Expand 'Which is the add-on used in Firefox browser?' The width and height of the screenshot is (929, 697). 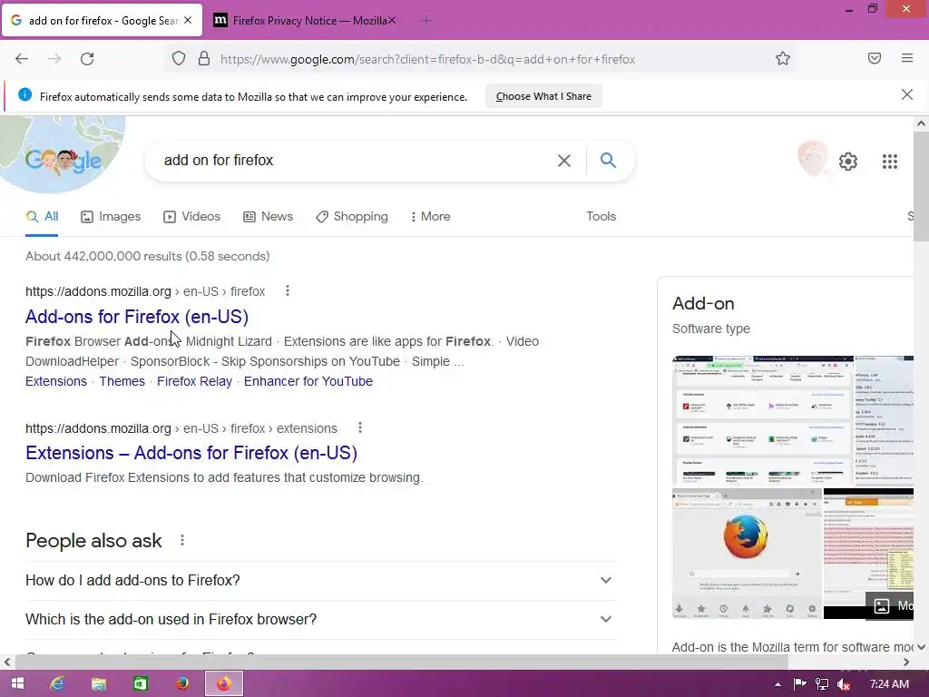(321, 619)
